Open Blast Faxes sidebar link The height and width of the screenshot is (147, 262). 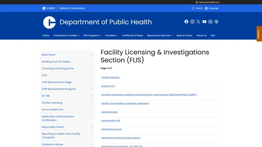pyautogui.click(x=48, y=55)
